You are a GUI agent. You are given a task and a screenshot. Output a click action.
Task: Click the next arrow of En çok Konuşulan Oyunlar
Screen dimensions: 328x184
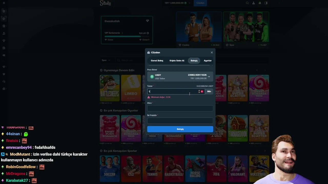coord(265,110)
